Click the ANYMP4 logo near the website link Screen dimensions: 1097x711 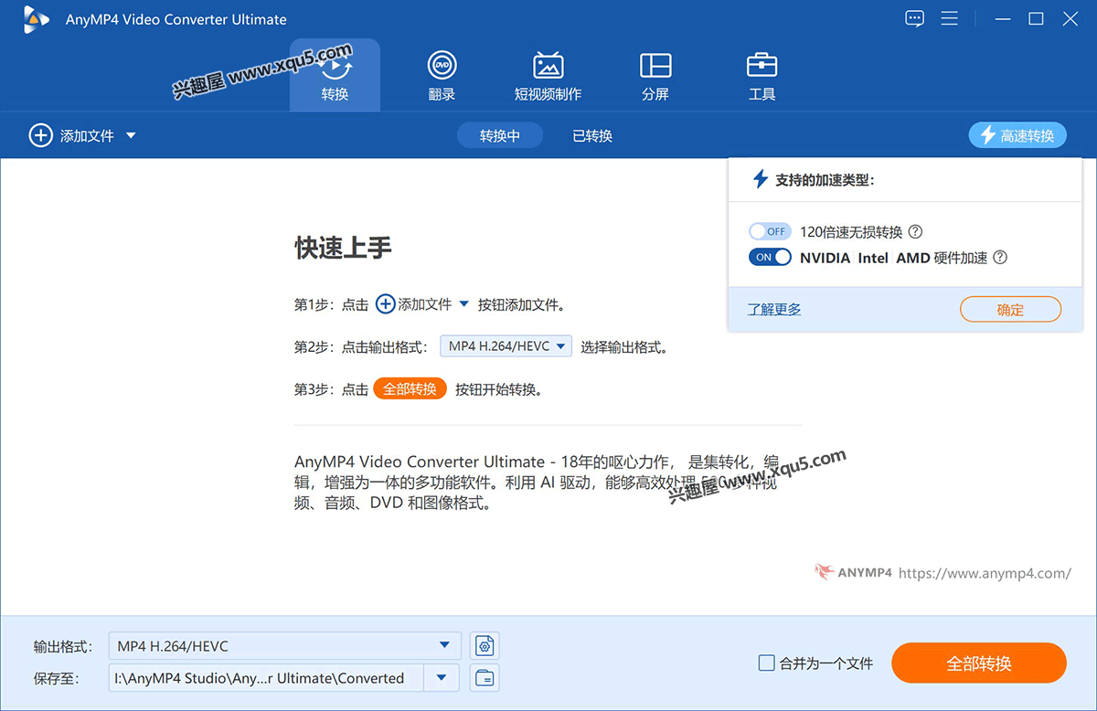tap(853, 573)
